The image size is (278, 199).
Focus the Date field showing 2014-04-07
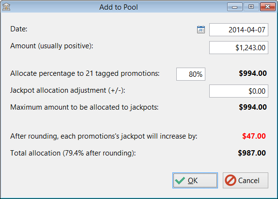[x=239, y=30]
